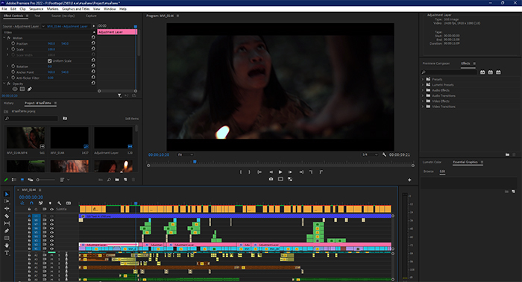Click Mark Out button in Program monitor

click(249, 172)
